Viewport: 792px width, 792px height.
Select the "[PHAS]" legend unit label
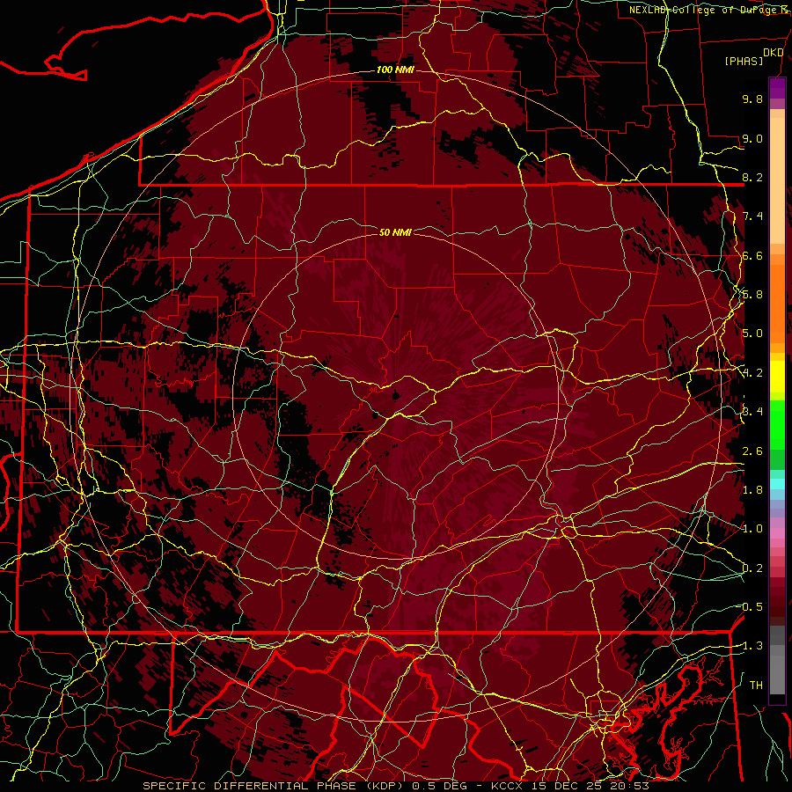click(x=744, y=62)
